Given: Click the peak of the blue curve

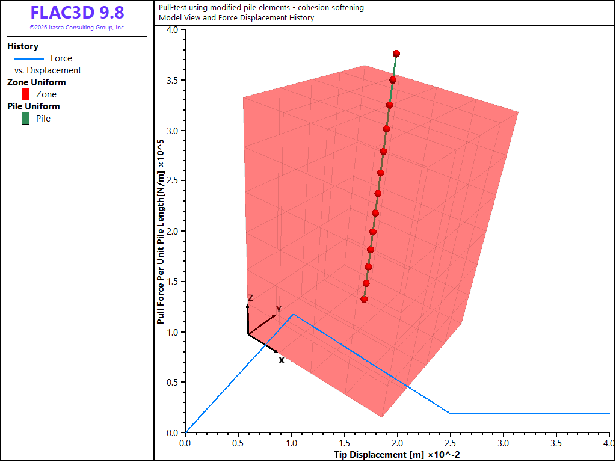Looking at the screenshot, I should pos(293,314).
